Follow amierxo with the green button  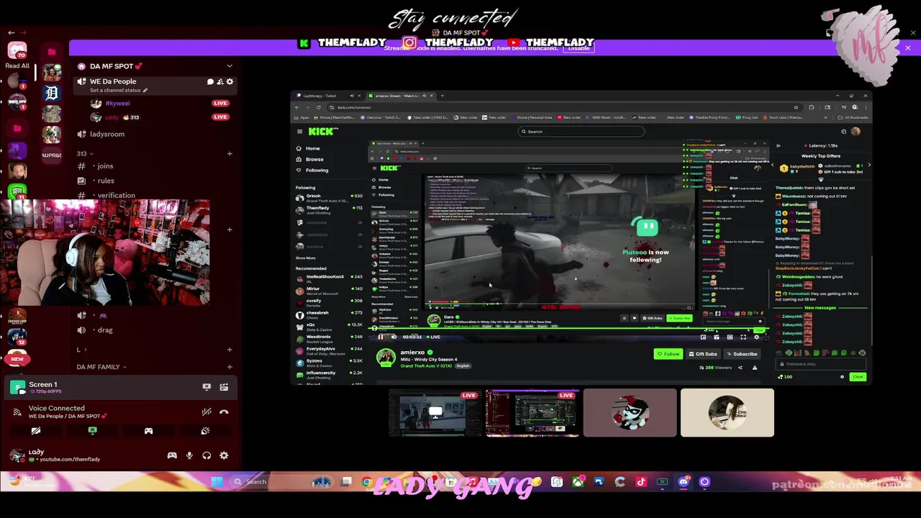click(x=668, y=354)
